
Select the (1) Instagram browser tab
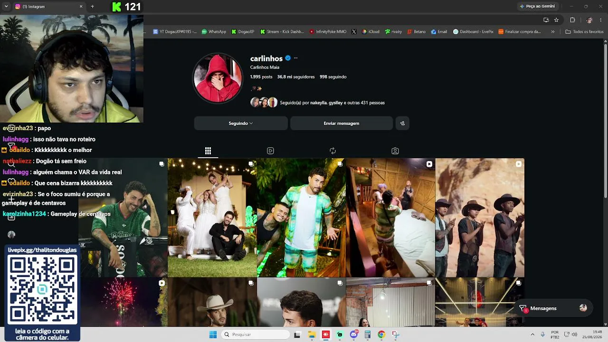47,7
